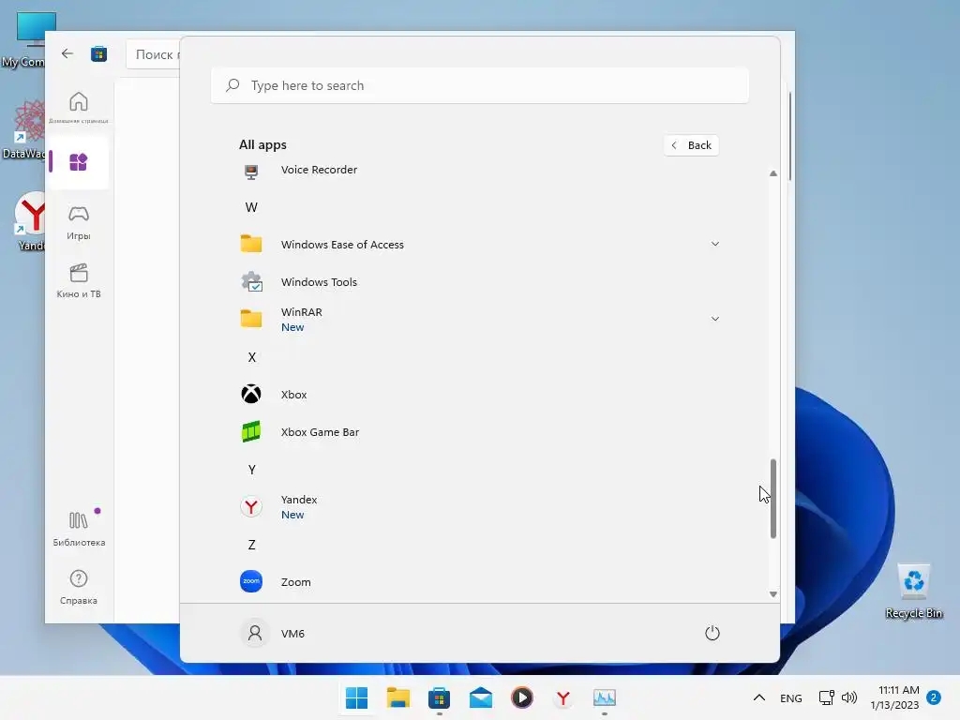Open the Игры games section in Store
Screen dimensions: 960x720
(x=79, y=222)
